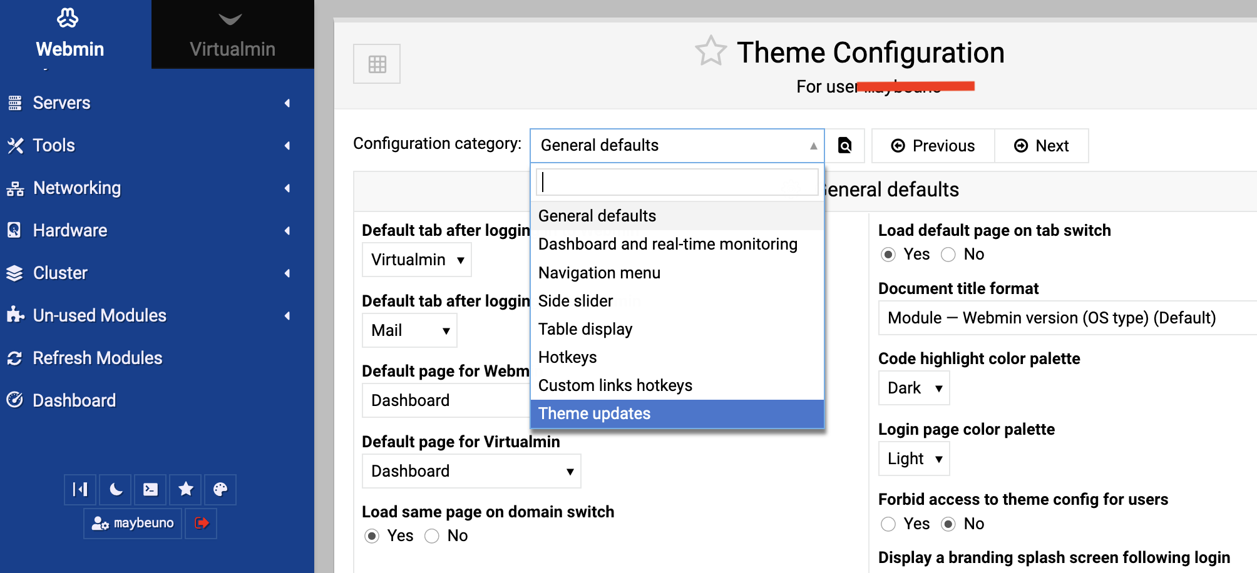This screenshot has height=573, width=1257.
Task: Collapse the Configuration category dropdown
Action: 677,146
